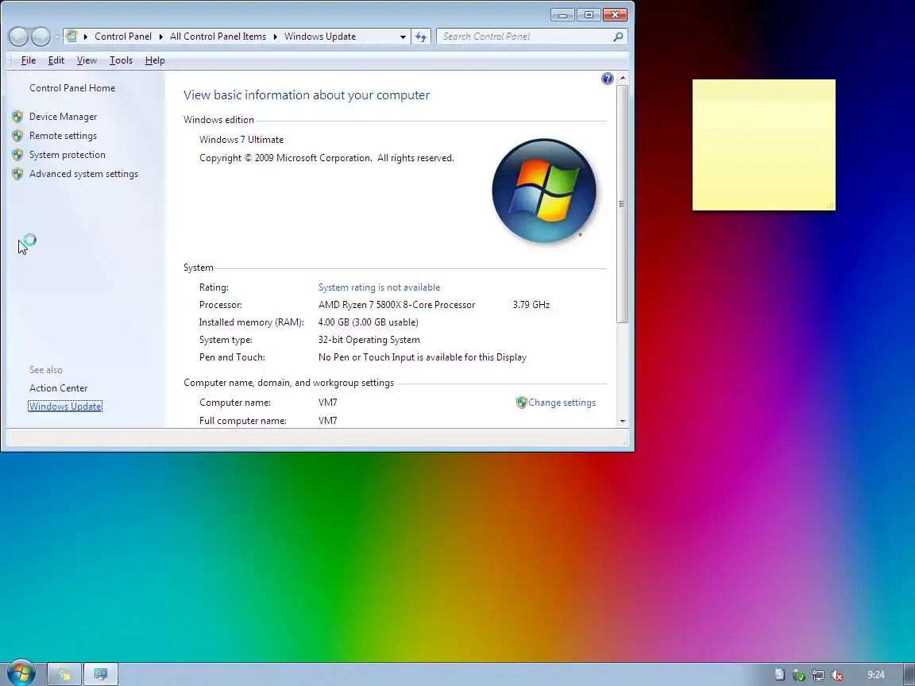The image size is (915, 686).
Task: Open the network tray icon
Action: tap(817, 676)
